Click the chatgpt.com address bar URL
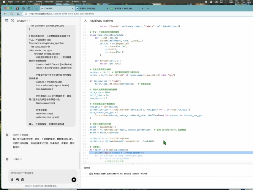253x190 pixels. tap(62, 14)
